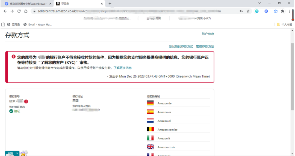Screen dimensions: 295x156
Task: Go back to the previous page
Action: click(5, 11)
